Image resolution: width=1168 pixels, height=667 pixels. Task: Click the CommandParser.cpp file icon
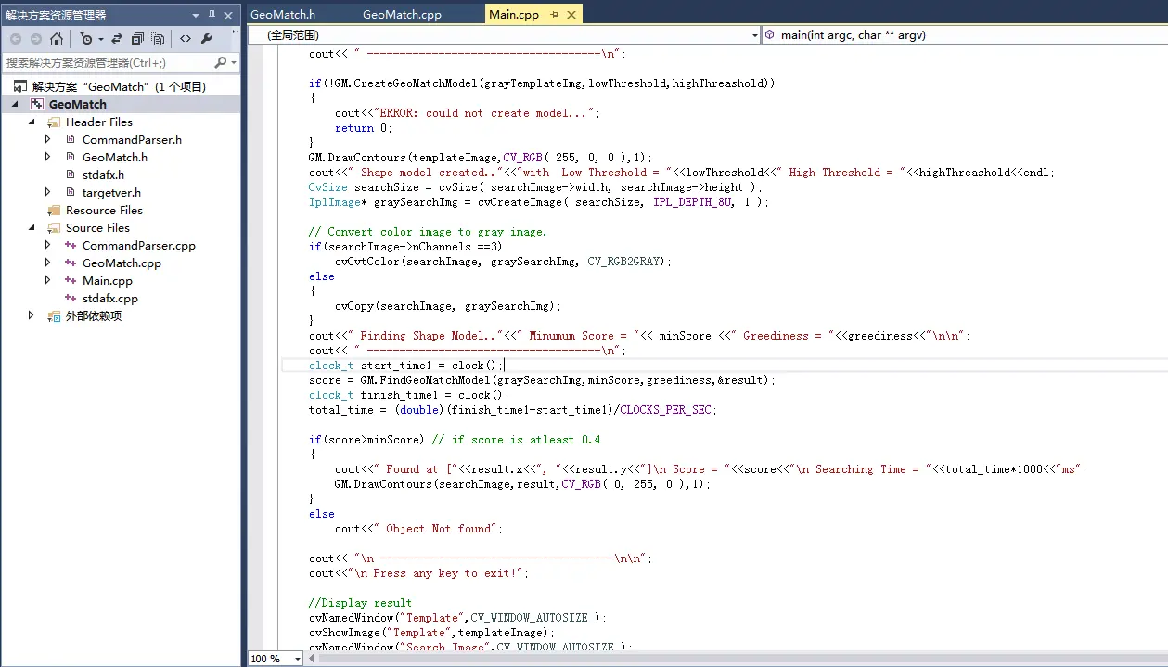[x=71, y=246]
